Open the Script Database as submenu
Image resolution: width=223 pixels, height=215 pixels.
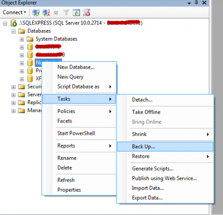(x=79, y=86)
